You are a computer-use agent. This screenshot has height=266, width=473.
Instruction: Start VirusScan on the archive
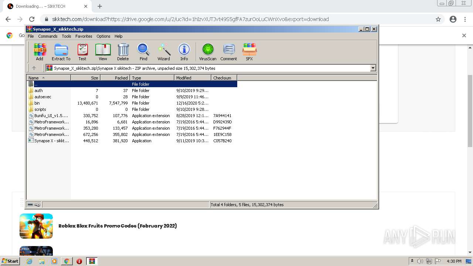click(208, 52)
